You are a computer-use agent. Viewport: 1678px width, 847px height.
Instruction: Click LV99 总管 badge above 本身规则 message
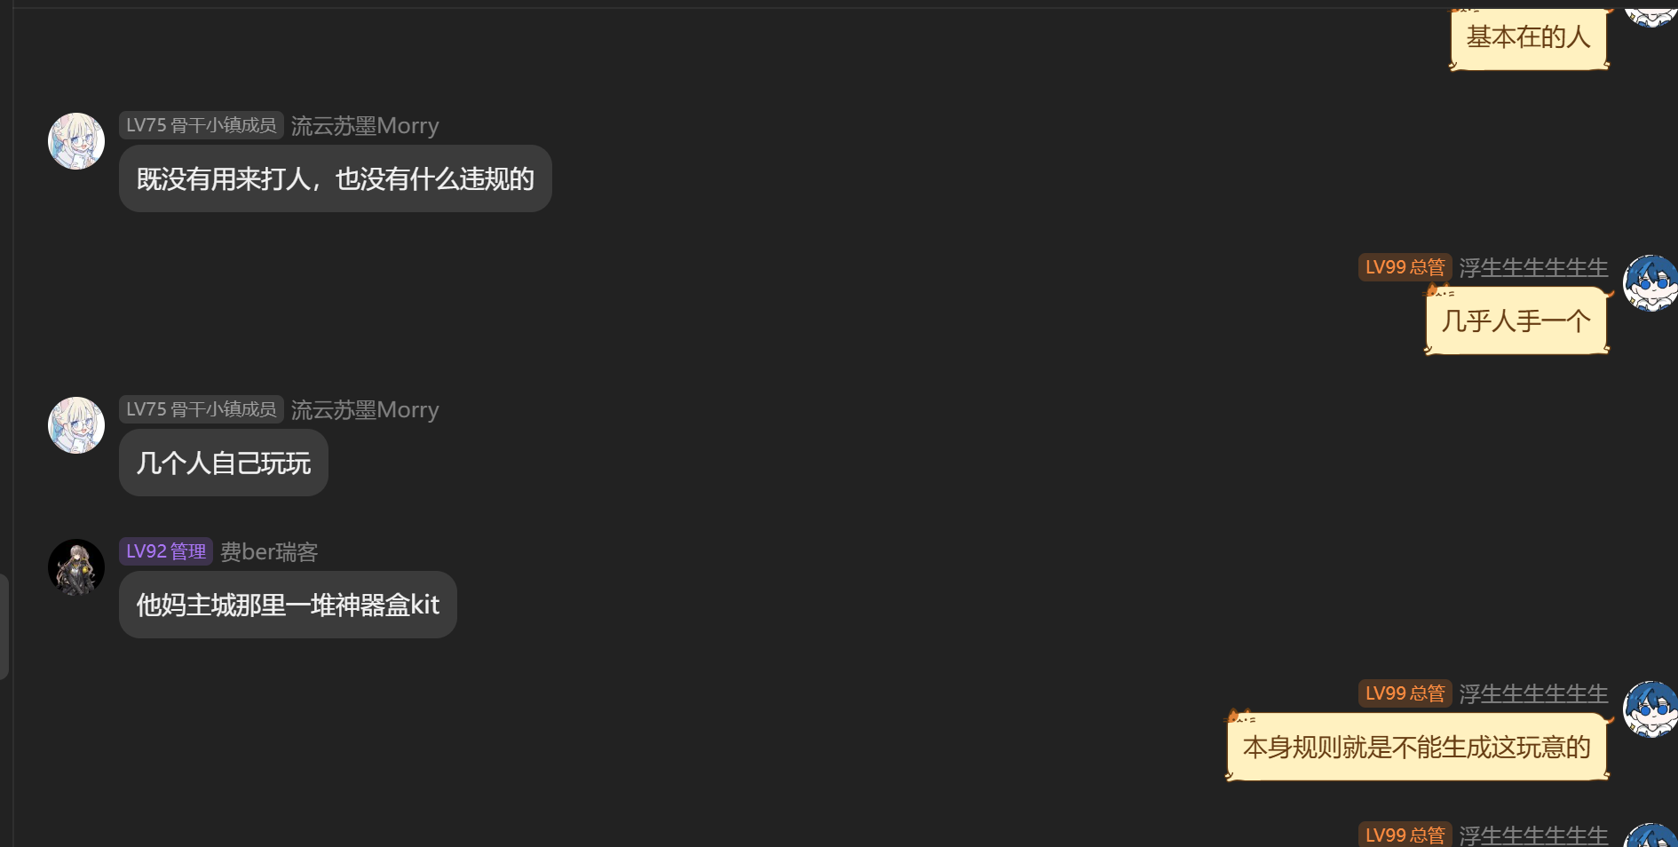(1405, 693)
